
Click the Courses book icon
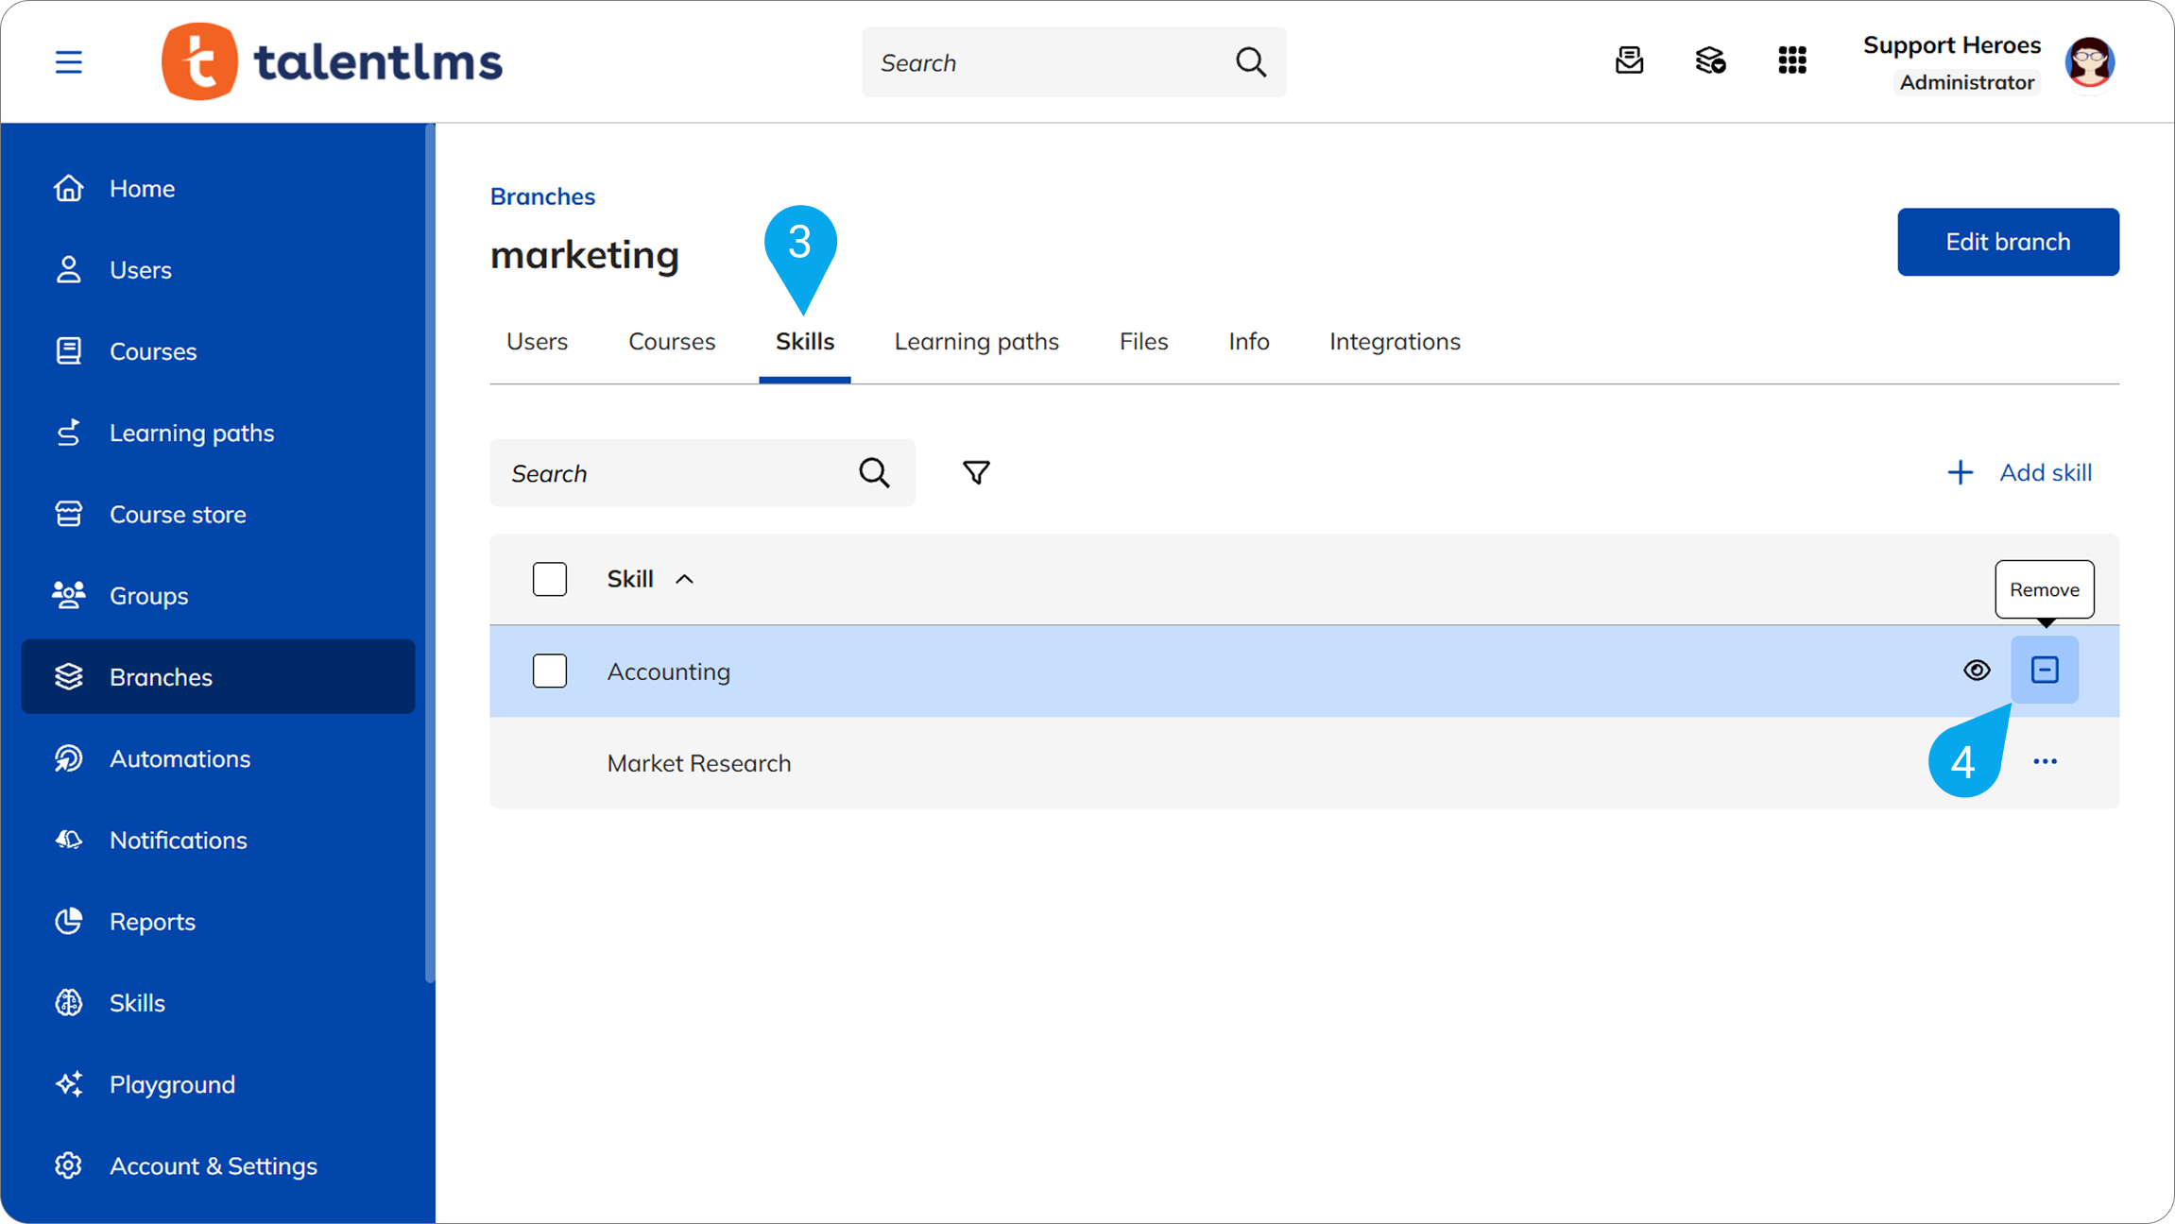pos(68,350)
